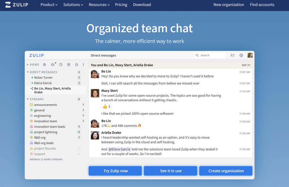
Task: Click the search magnifier icon
Action: [197, 55]
